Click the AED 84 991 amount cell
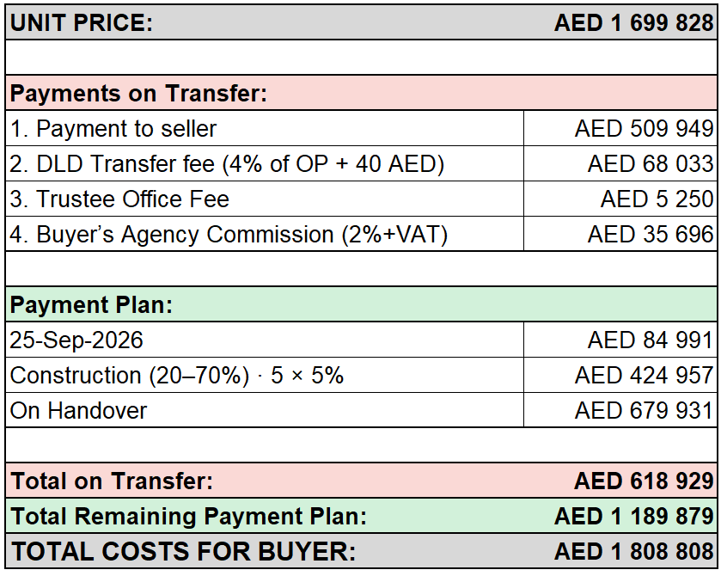Image resolution: width=721 pixels, height=576 pixels. 620,340
